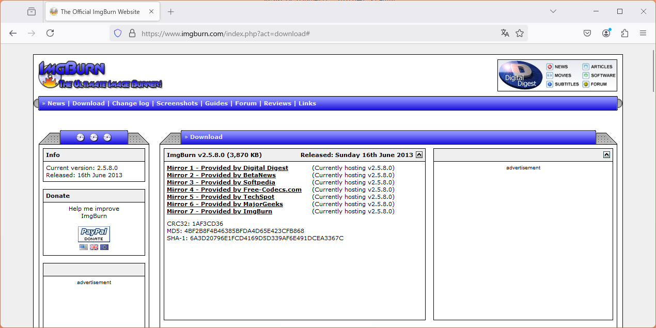Click the CRC32: 1AF3CD36 text
This screenshot has height=328, width=656.
pos(195,224)
